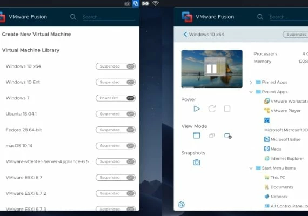The image size is (308, 216).
Task: Select Fedora 28 64-bit in the library
Action: [24, 130]
